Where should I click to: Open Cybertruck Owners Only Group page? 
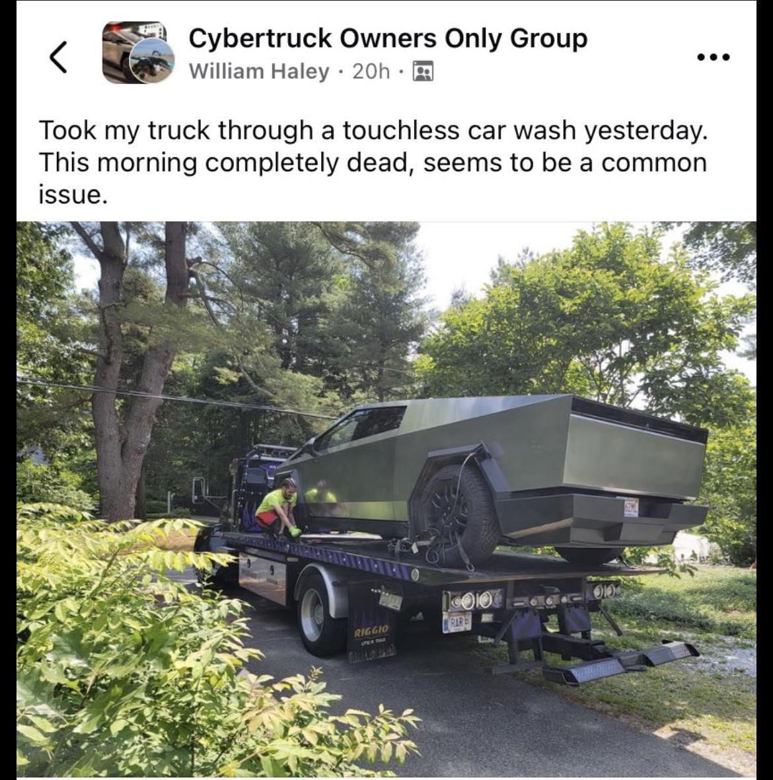pos(388,38)
